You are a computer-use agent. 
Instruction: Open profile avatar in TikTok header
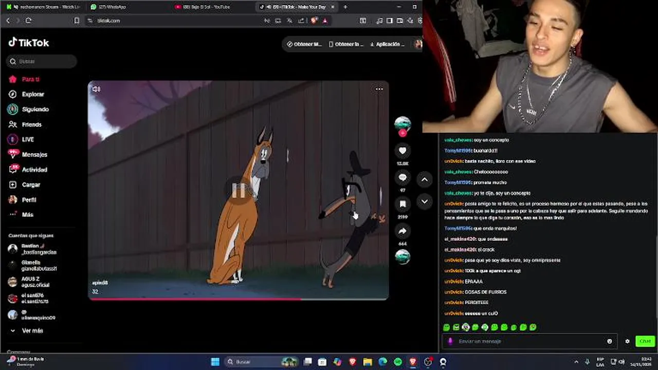click(x=418, y=44)
